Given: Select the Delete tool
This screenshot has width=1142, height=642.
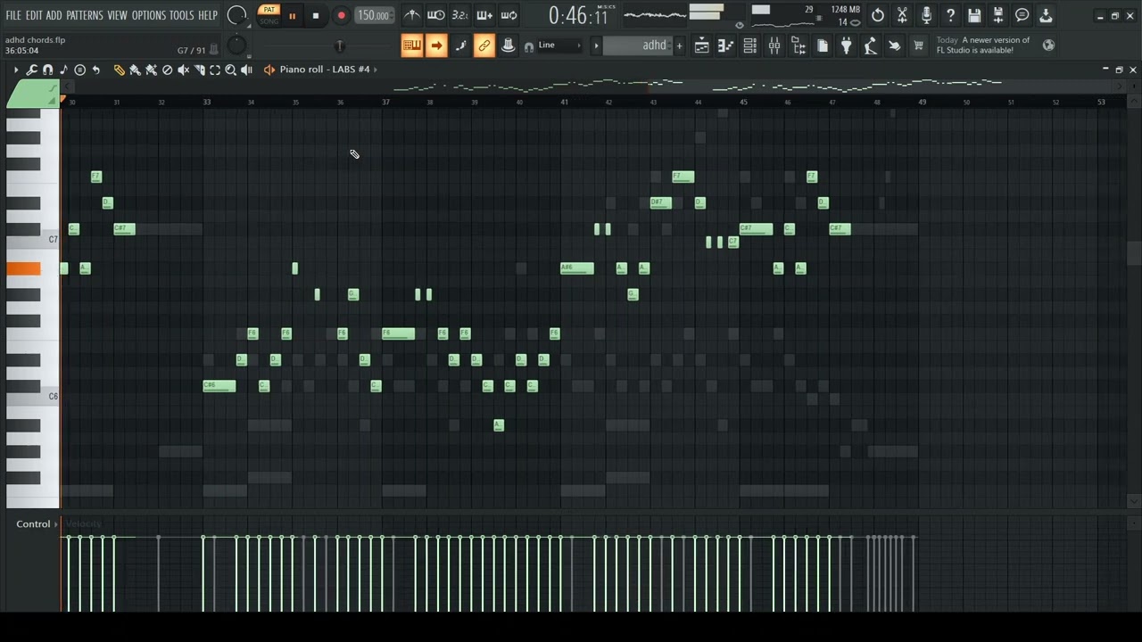Looking at the screenshot, I should [x=167, y=70].
